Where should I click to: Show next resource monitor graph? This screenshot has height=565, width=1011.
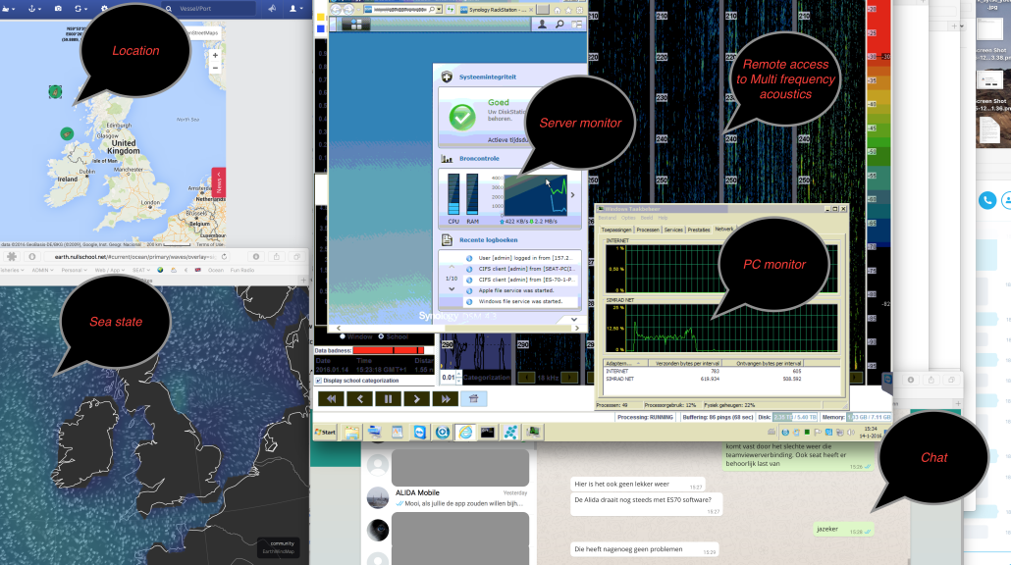572,194
